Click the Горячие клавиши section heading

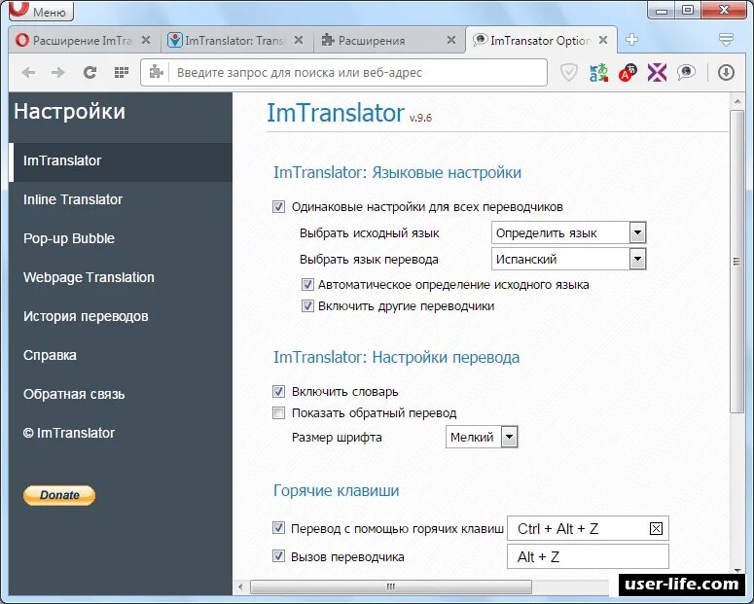click(x=336, y=490)
